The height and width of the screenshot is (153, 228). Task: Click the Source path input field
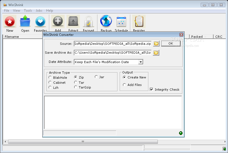(112, 44)
